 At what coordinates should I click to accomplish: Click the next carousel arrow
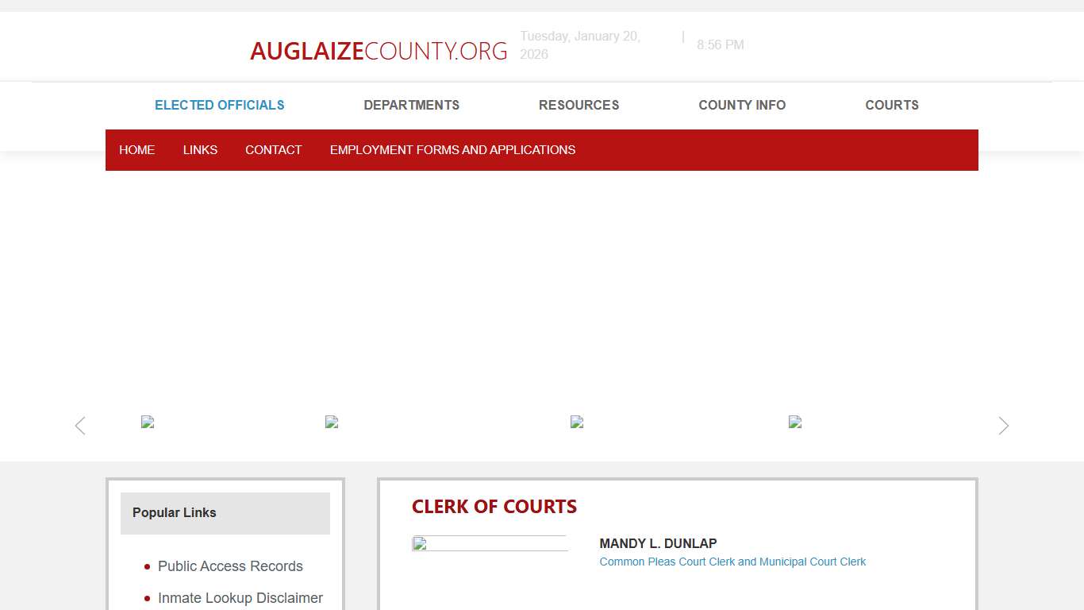click(x=1002, y=426)
